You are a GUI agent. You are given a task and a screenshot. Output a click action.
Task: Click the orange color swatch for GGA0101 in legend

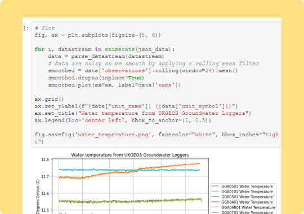(x=215, y=191)
